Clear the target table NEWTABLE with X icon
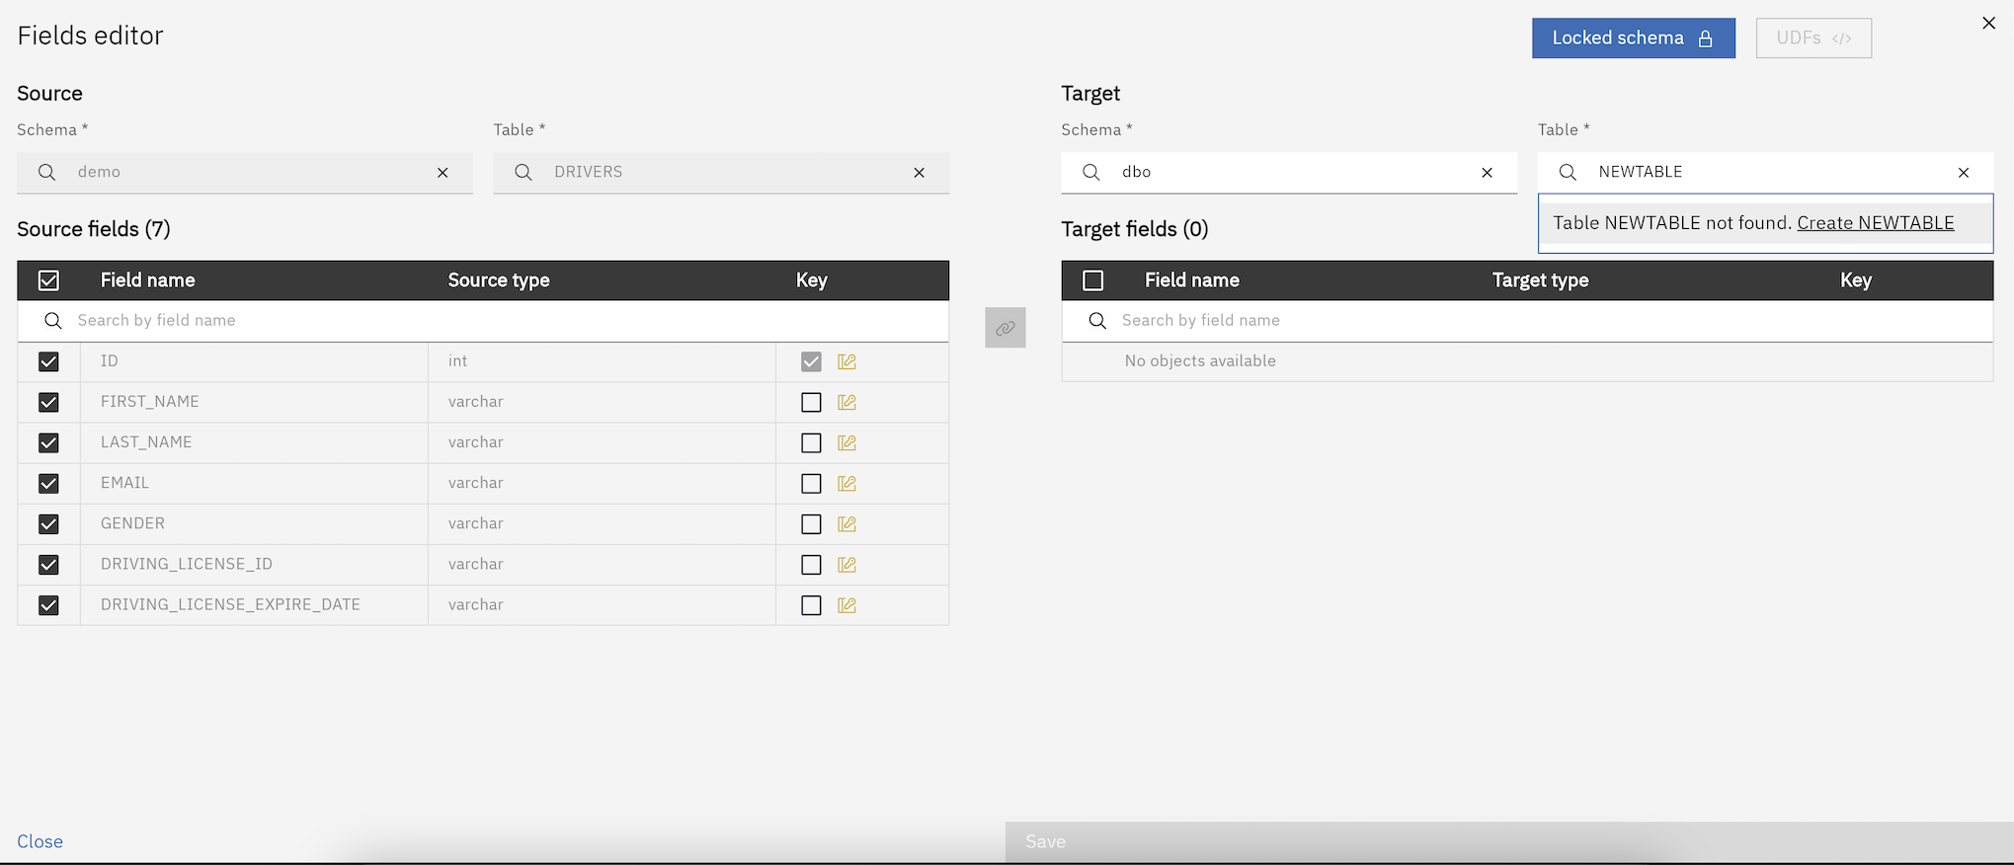 (1963, 173)
